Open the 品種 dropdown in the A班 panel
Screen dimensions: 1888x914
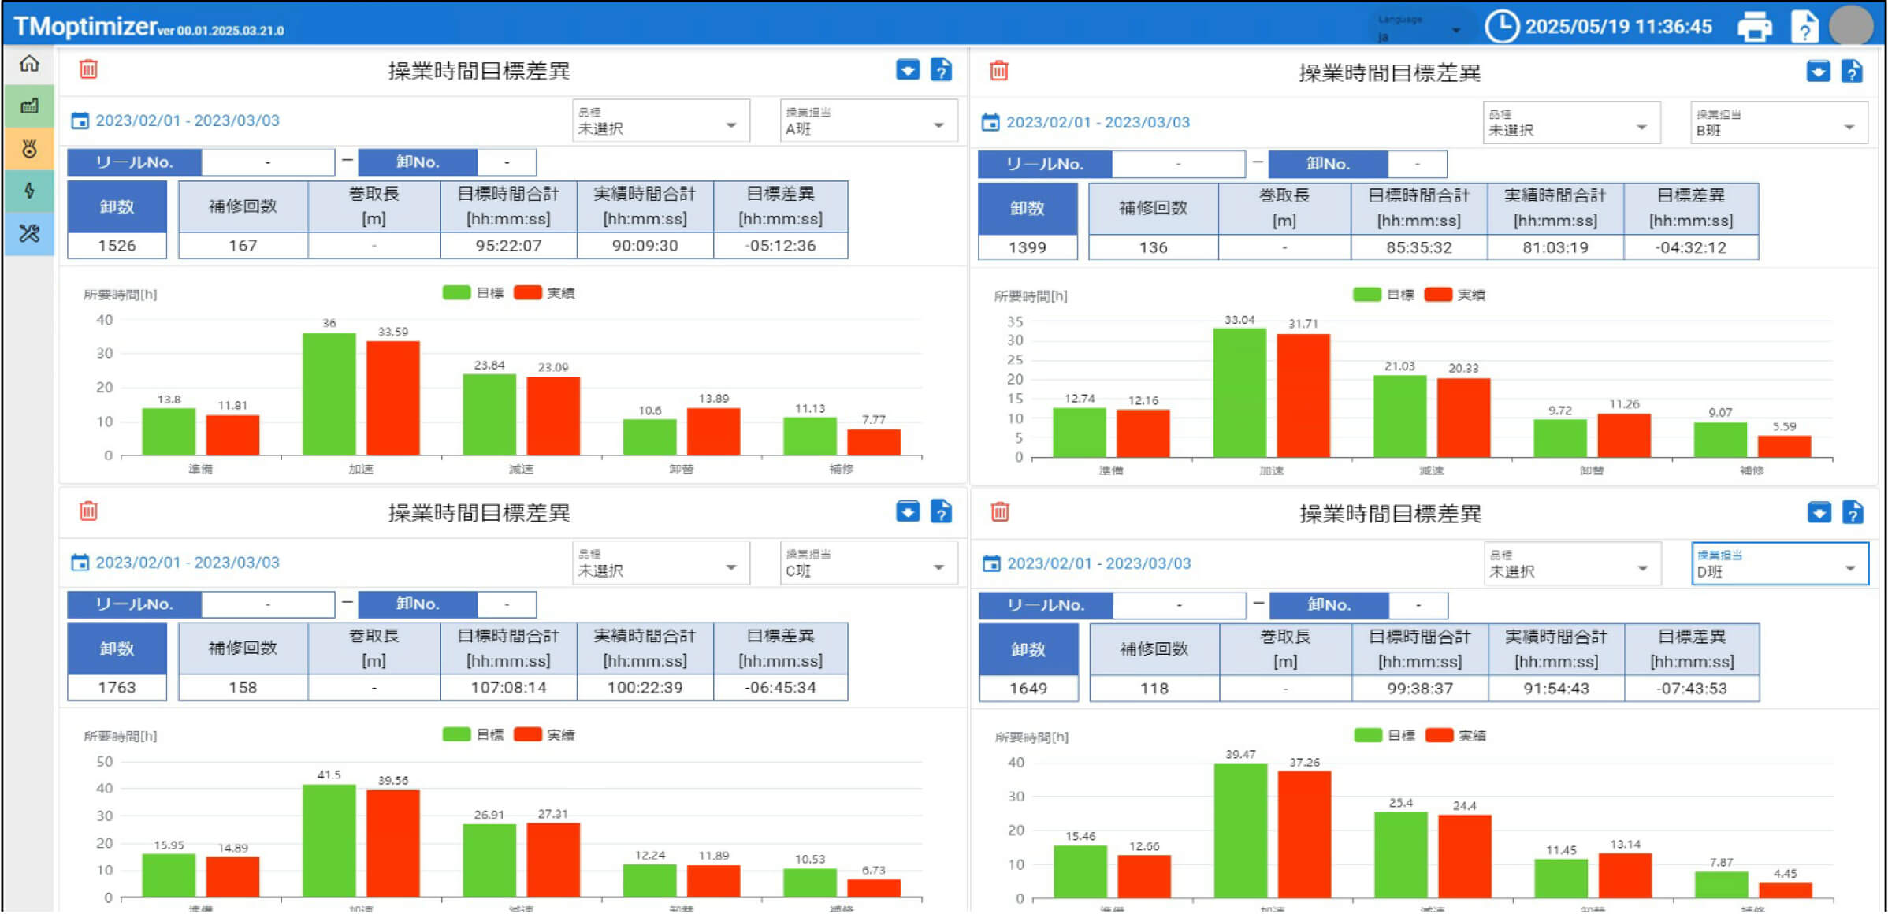[660, 121]
